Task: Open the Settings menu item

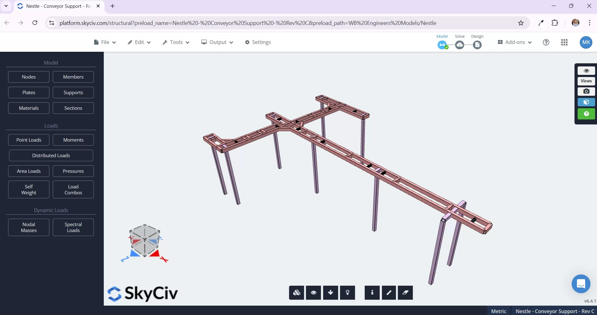Action: click(258, 42)
